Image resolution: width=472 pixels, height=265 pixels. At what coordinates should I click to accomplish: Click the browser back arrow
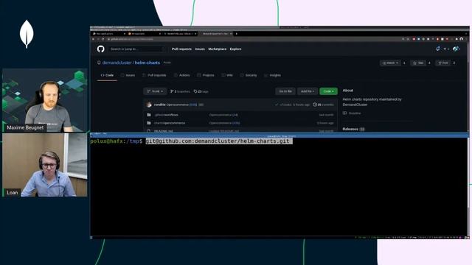click(94, 39)
